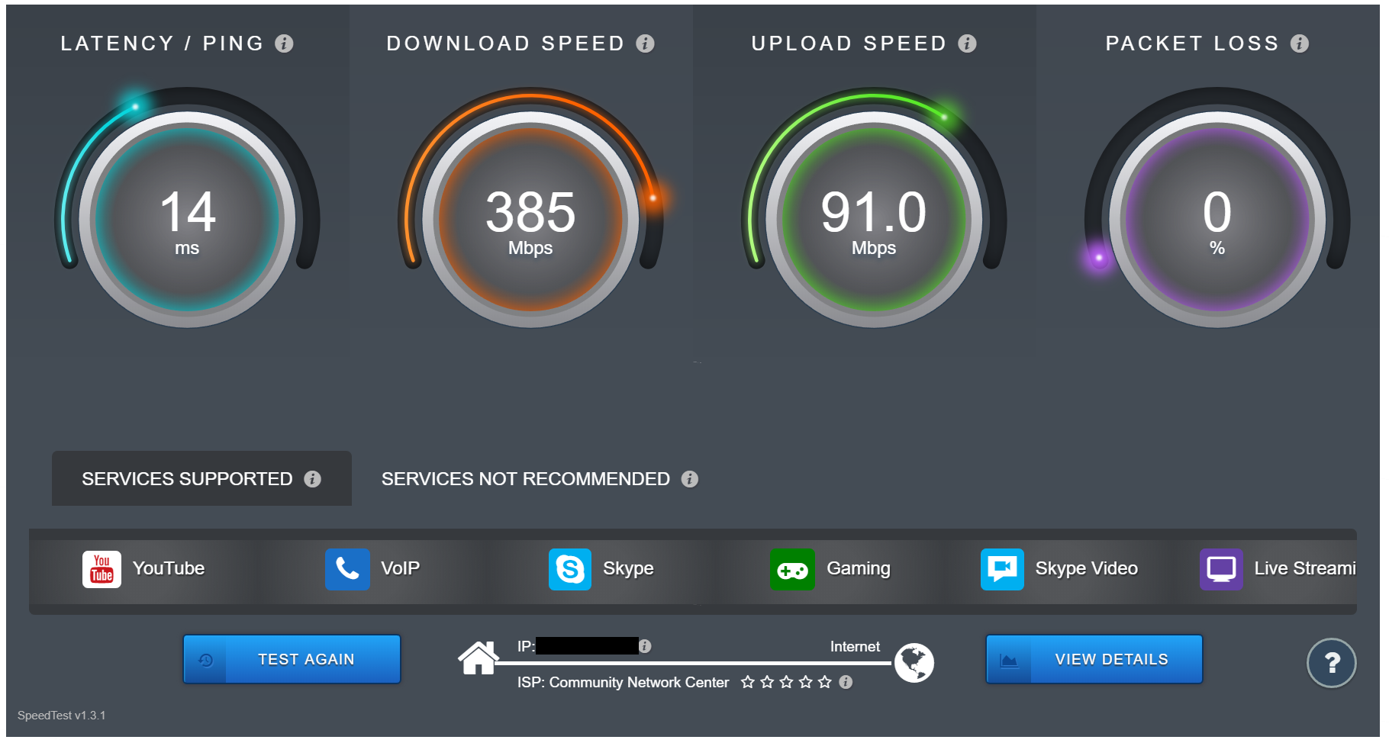Click the home network house icon
This screenshot has height=743, width=1389.
coord(478,658)
